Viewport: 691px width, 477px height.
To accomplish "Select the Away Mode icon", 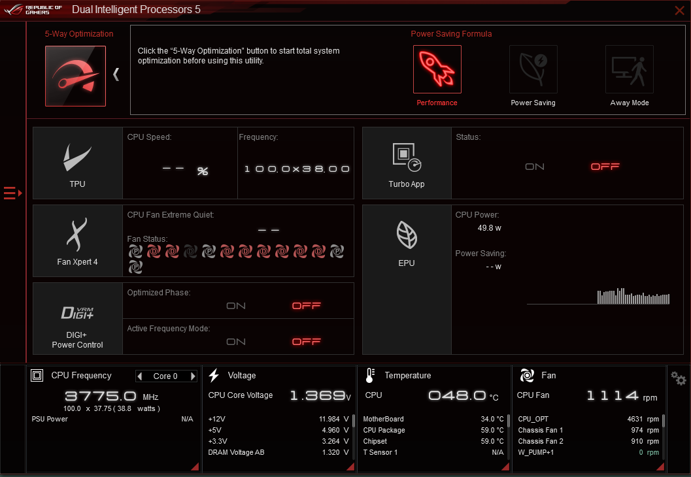I will pyautogui.click(x=630, y=69).
